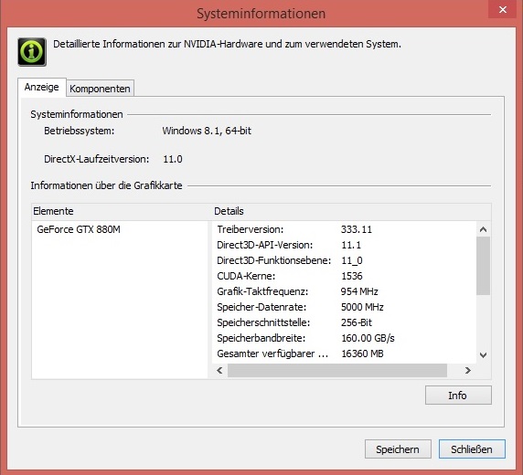This screenshot has height=475, width=523.
Task: Select the Anzeige tab
Action: tap(42, 88)
